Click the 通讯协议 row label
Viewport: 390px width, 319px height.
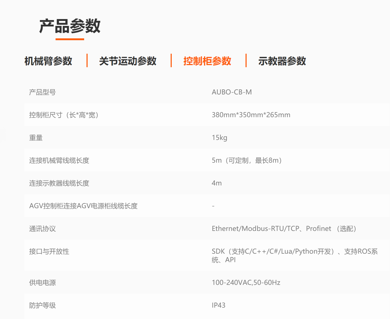pos(42,229)
